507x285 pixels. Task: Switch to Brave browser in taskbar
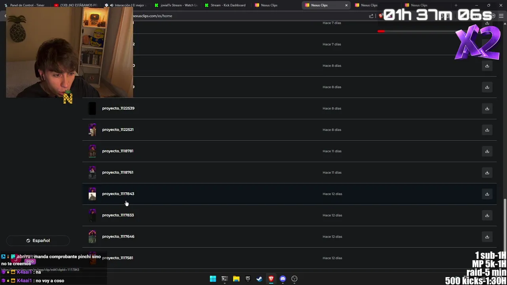tap(271, 279)
